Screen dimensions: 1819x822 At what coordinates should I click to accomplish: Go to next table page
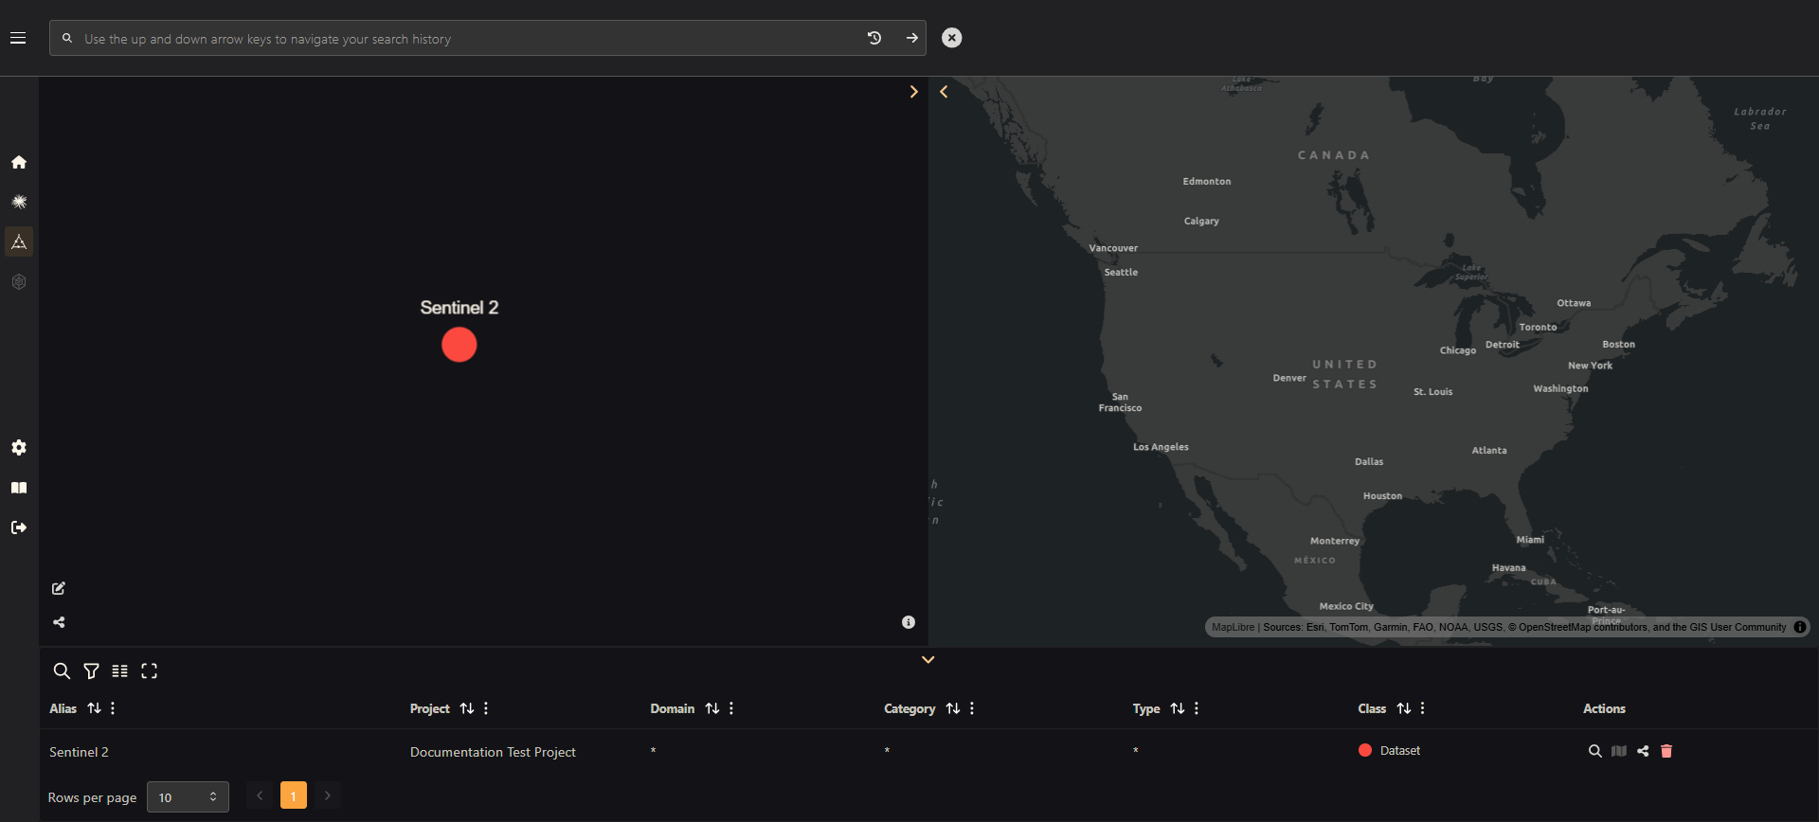[x=328, y=795]
